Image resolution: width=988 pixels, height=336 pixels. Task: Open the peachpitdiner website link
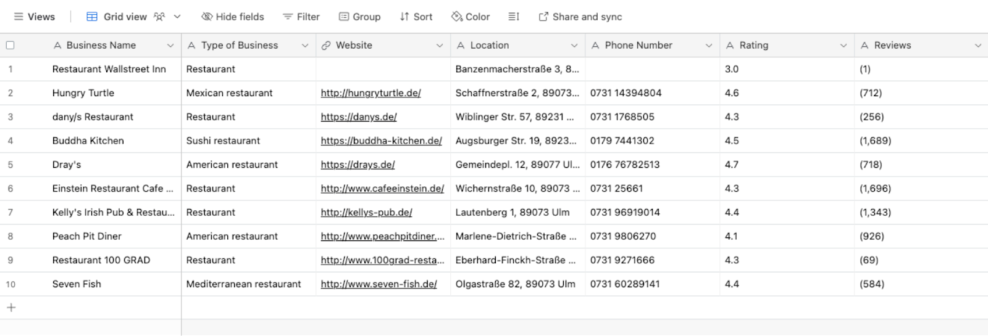point(382,236)
